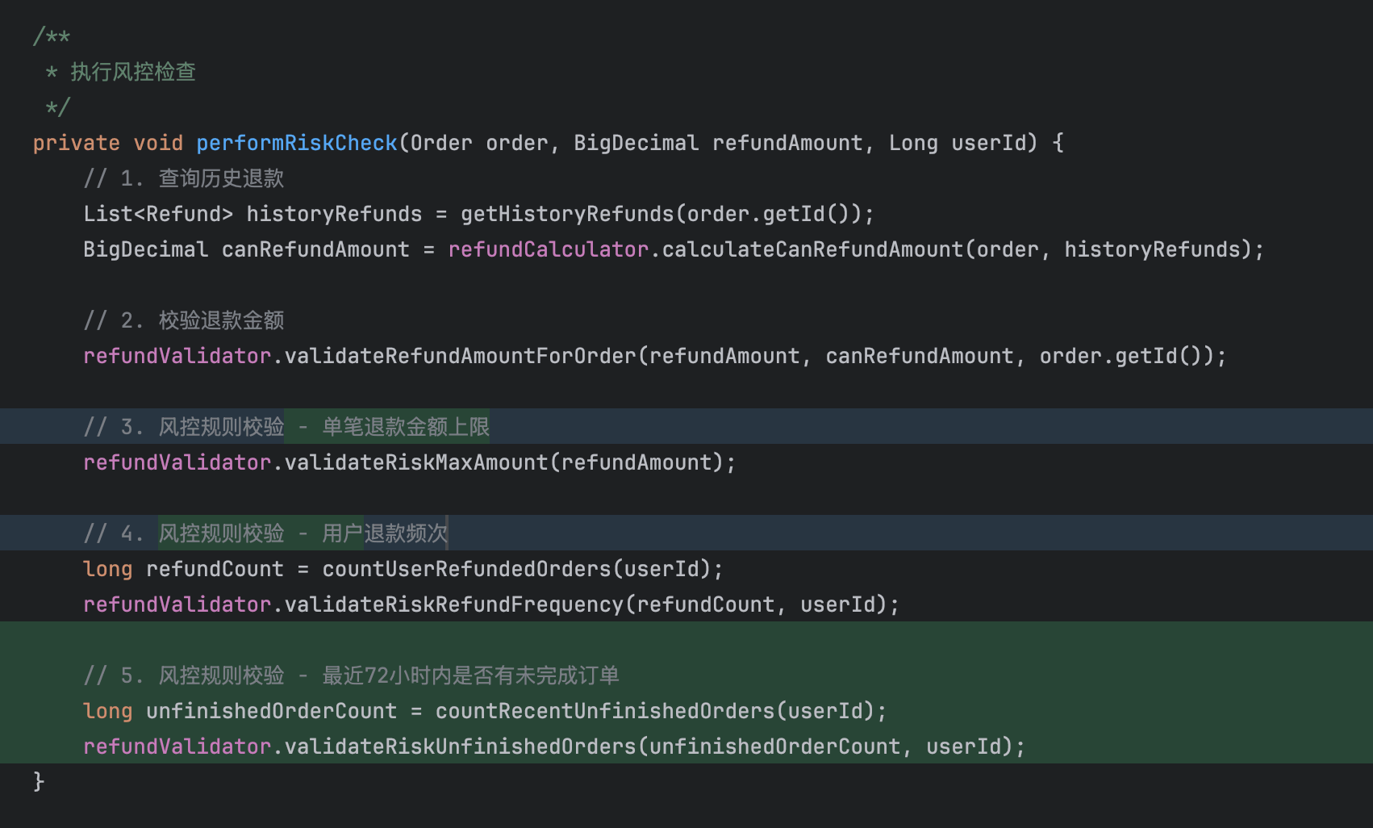
Task: Click the canRefundAmount variable declaration
Action: (315, 249)
